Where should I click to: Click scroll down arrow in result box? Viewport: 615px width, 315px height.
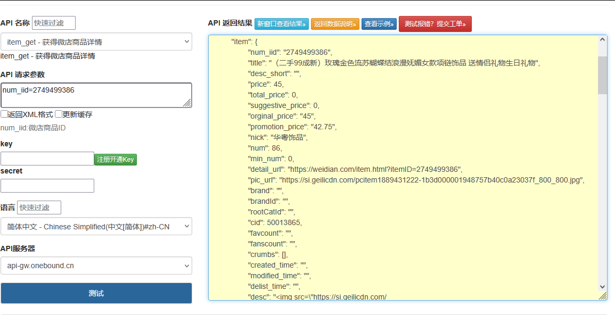[602, 286]
